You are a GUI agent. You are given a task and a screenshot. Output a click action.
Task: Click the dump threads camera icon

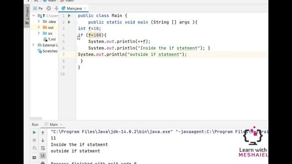point(34,148)
